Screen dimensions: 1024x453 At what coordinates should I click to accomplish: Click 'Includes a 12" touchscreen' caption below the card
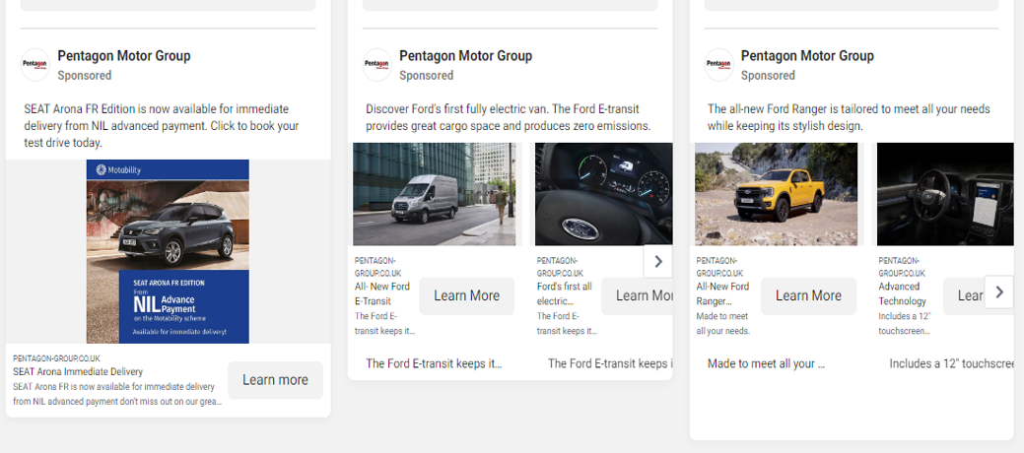coord(951,363)
